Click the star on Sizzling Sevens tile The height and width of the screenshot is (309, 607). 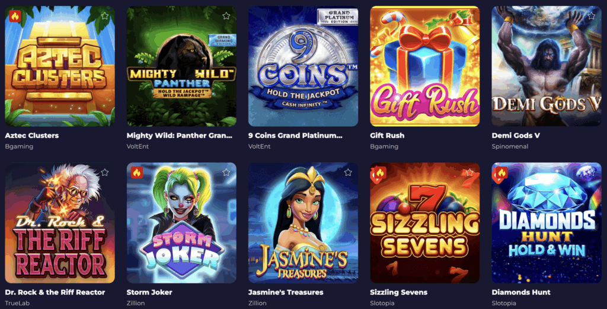click(469, 172)
